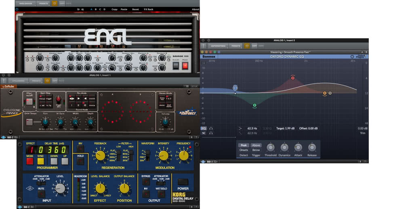Click the power icon in Oxford Dynamic EQ header
412x209 pixels.
352,56
